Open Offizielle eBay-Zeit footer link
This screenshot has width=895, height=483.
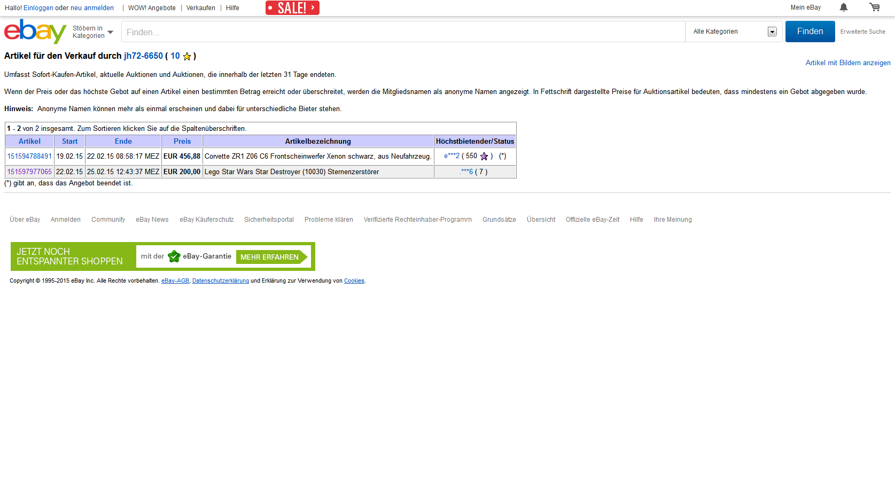coord(593,220)
